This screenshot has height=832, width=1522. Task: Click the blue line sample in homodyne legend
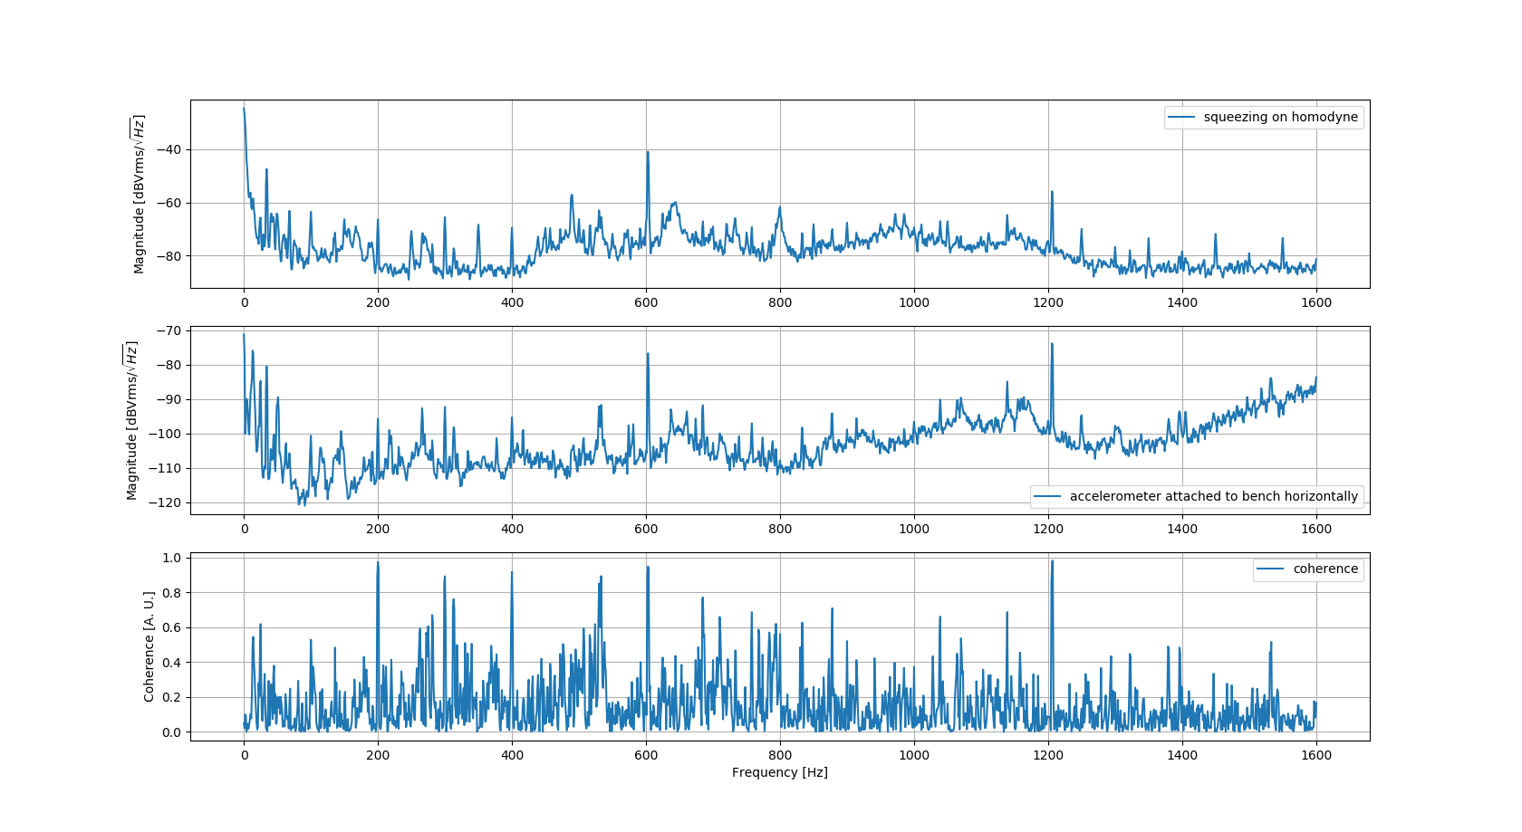pos(1181,118)
